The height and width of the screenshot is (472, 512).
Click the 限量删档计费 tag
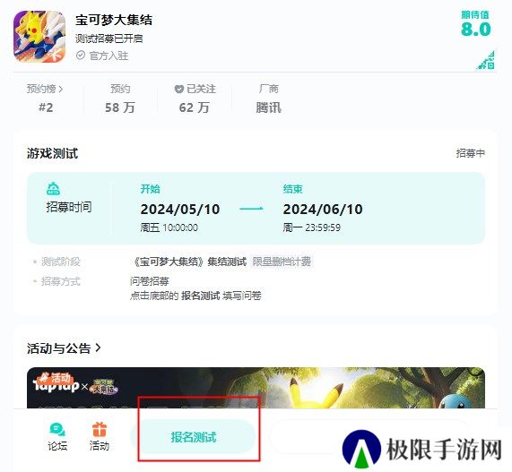tap(282, 262)
